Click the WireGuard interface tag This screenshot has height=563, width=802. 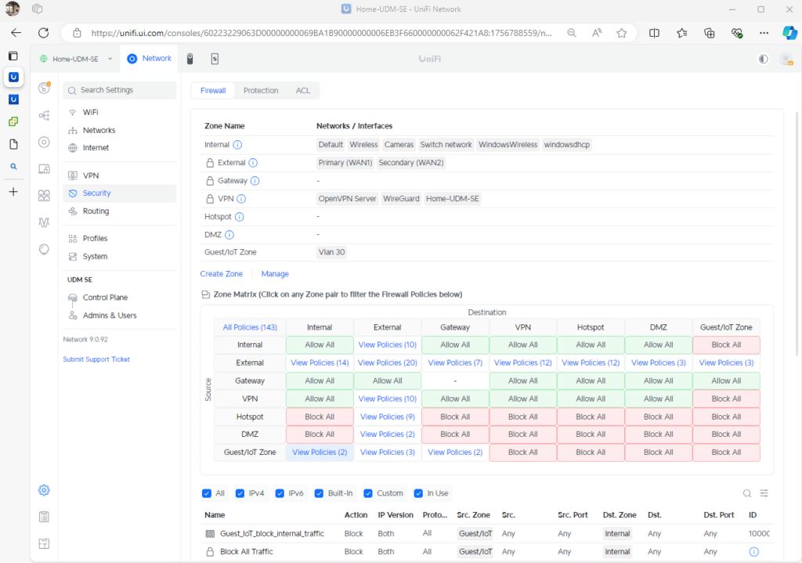point(401,199)
